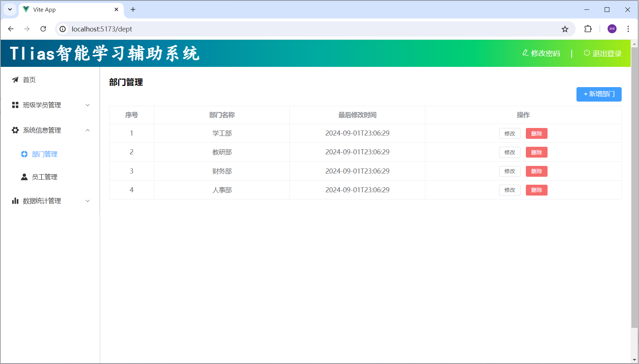Click the page vertical scrollbar thumb

tap(634, 181)
